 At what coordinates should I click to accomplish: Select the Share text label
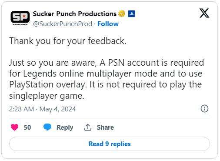pos(105,127)
